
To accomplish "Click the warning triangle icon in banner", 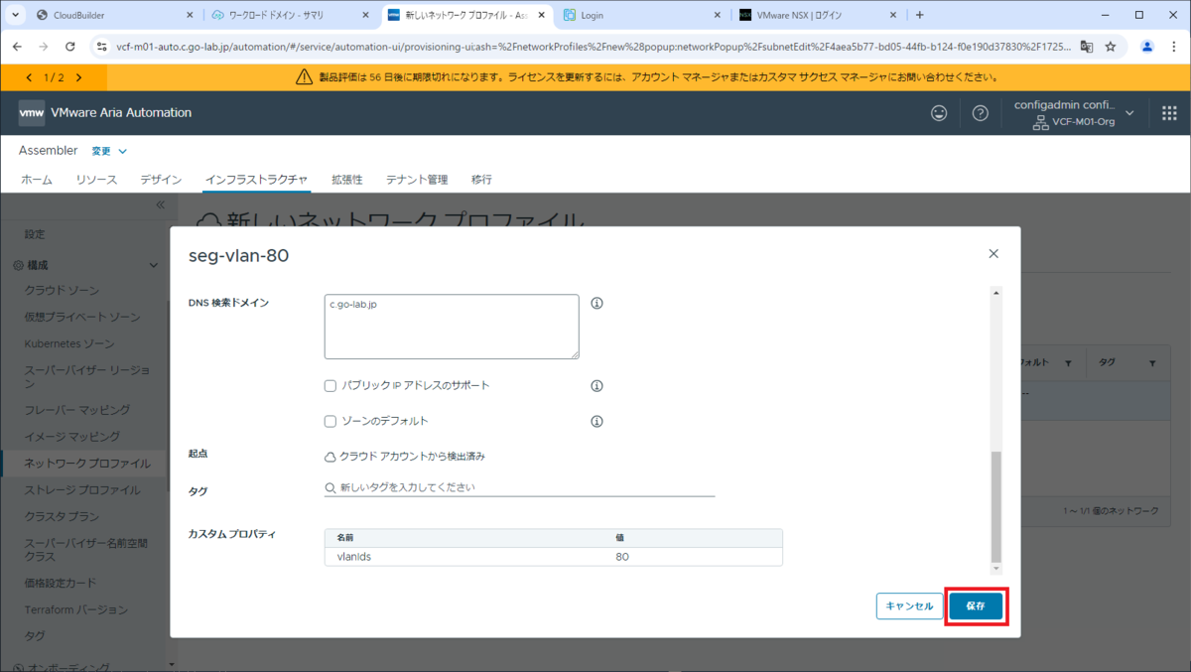I will pyautogui.click(x=305, y=77).
